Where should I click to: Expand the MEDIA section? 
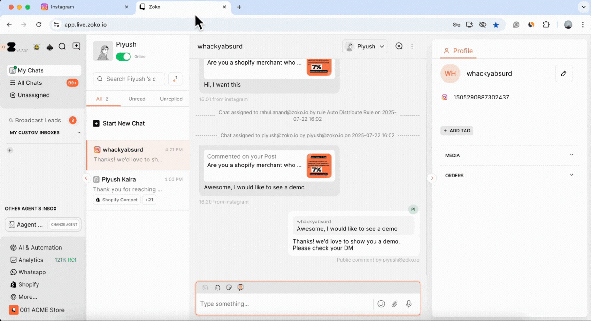pyautogui.click(x=509, y=155)
